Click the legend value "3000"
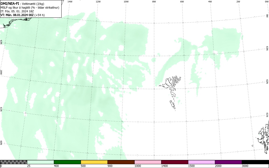 coord(245,166)
